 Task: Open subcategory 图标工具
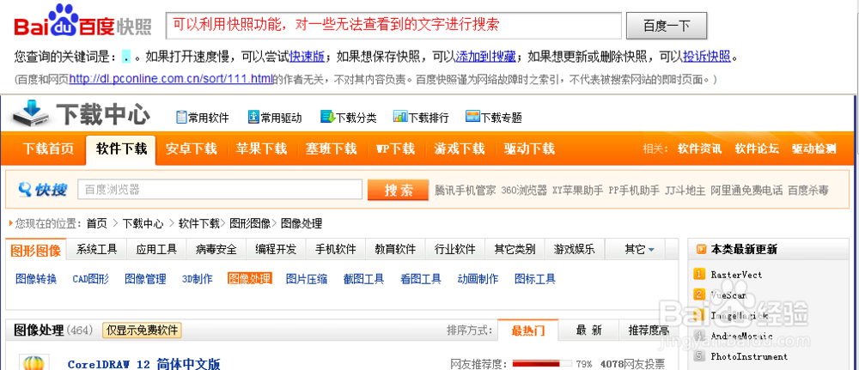pyautogui.click(x=535, y=279)
